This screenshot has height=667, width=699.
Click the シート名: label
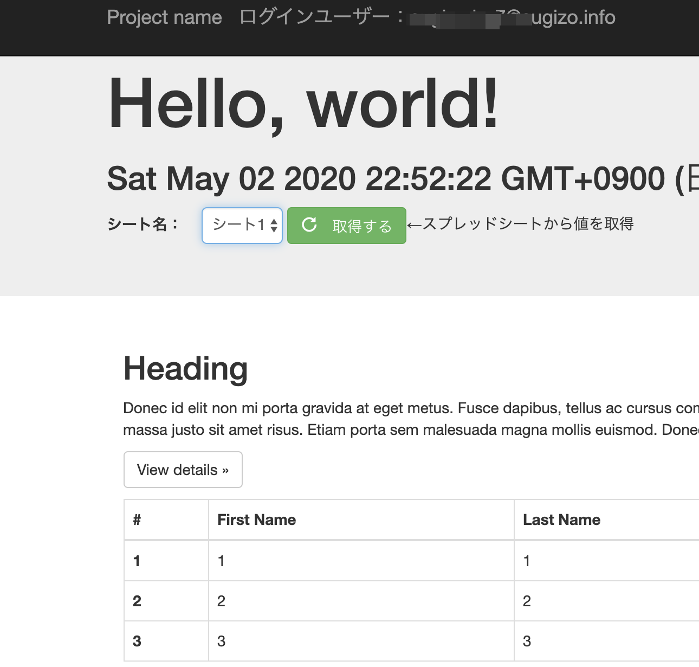(x=143, y=224)
